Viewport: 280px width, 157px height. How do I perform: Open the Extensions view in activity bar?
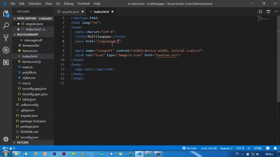(6, 62)
